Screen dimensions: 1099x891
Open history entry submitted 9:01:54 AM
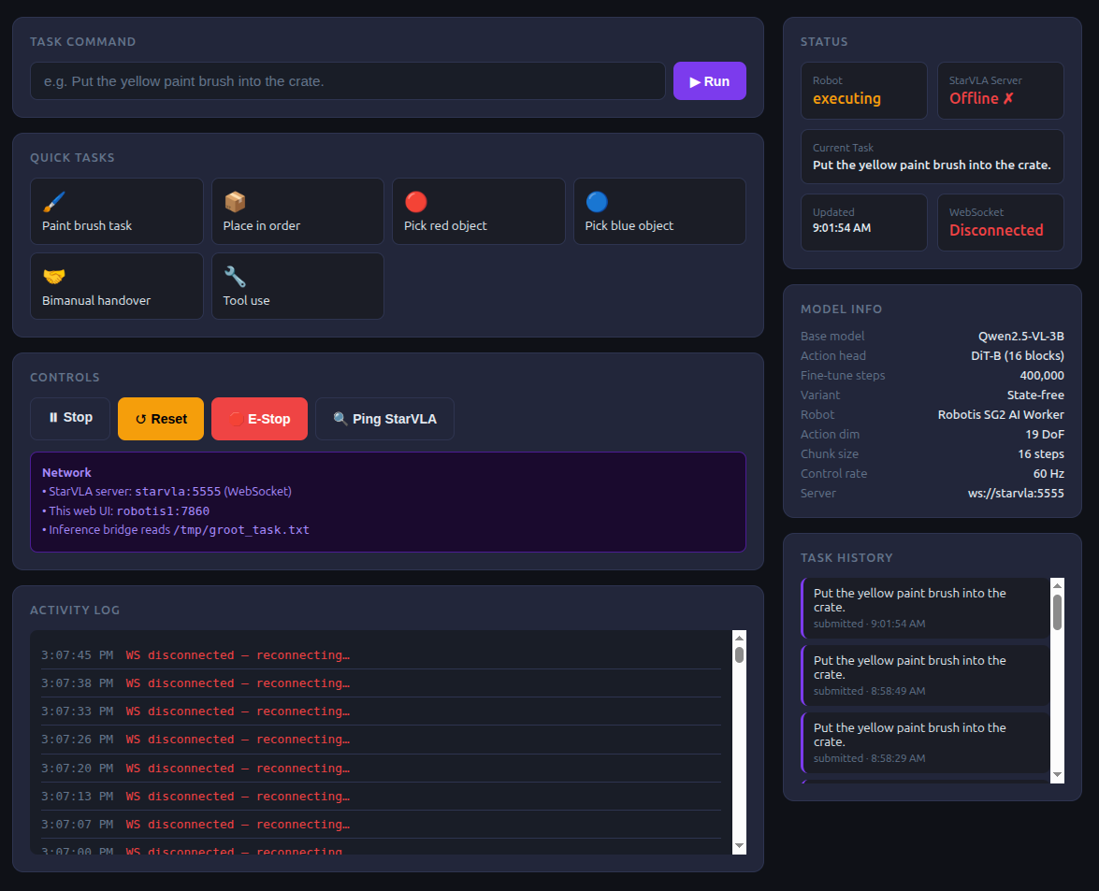click(x=925, y=608)
